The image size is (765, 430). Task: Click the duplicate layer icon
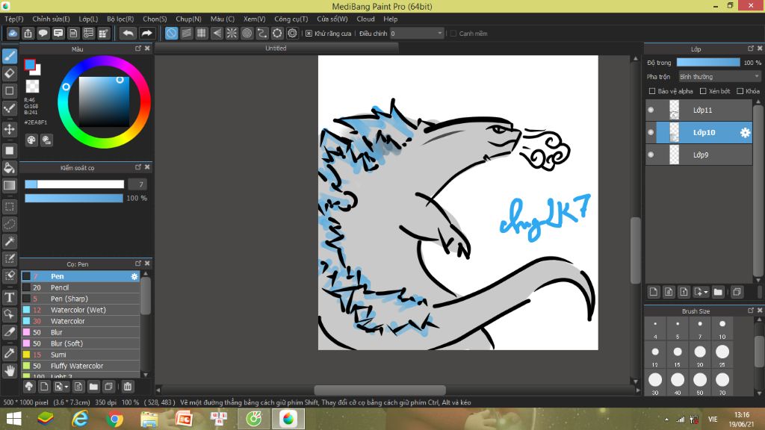(737, 292)
